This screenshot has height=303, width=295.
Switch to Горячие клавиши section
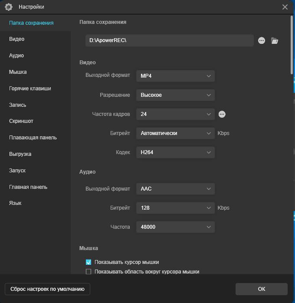click(x=30, y=89)
